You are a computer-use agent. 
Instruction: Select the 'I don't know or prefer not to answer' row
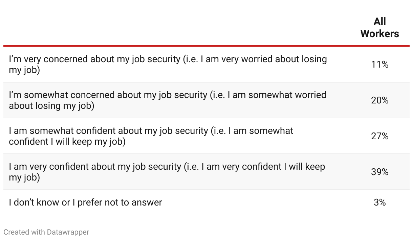click(x=206, y=202)
